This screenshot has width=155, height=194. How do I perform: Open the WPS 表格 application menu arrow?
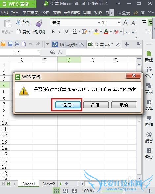pyautogui.click(x=34, y=4)
